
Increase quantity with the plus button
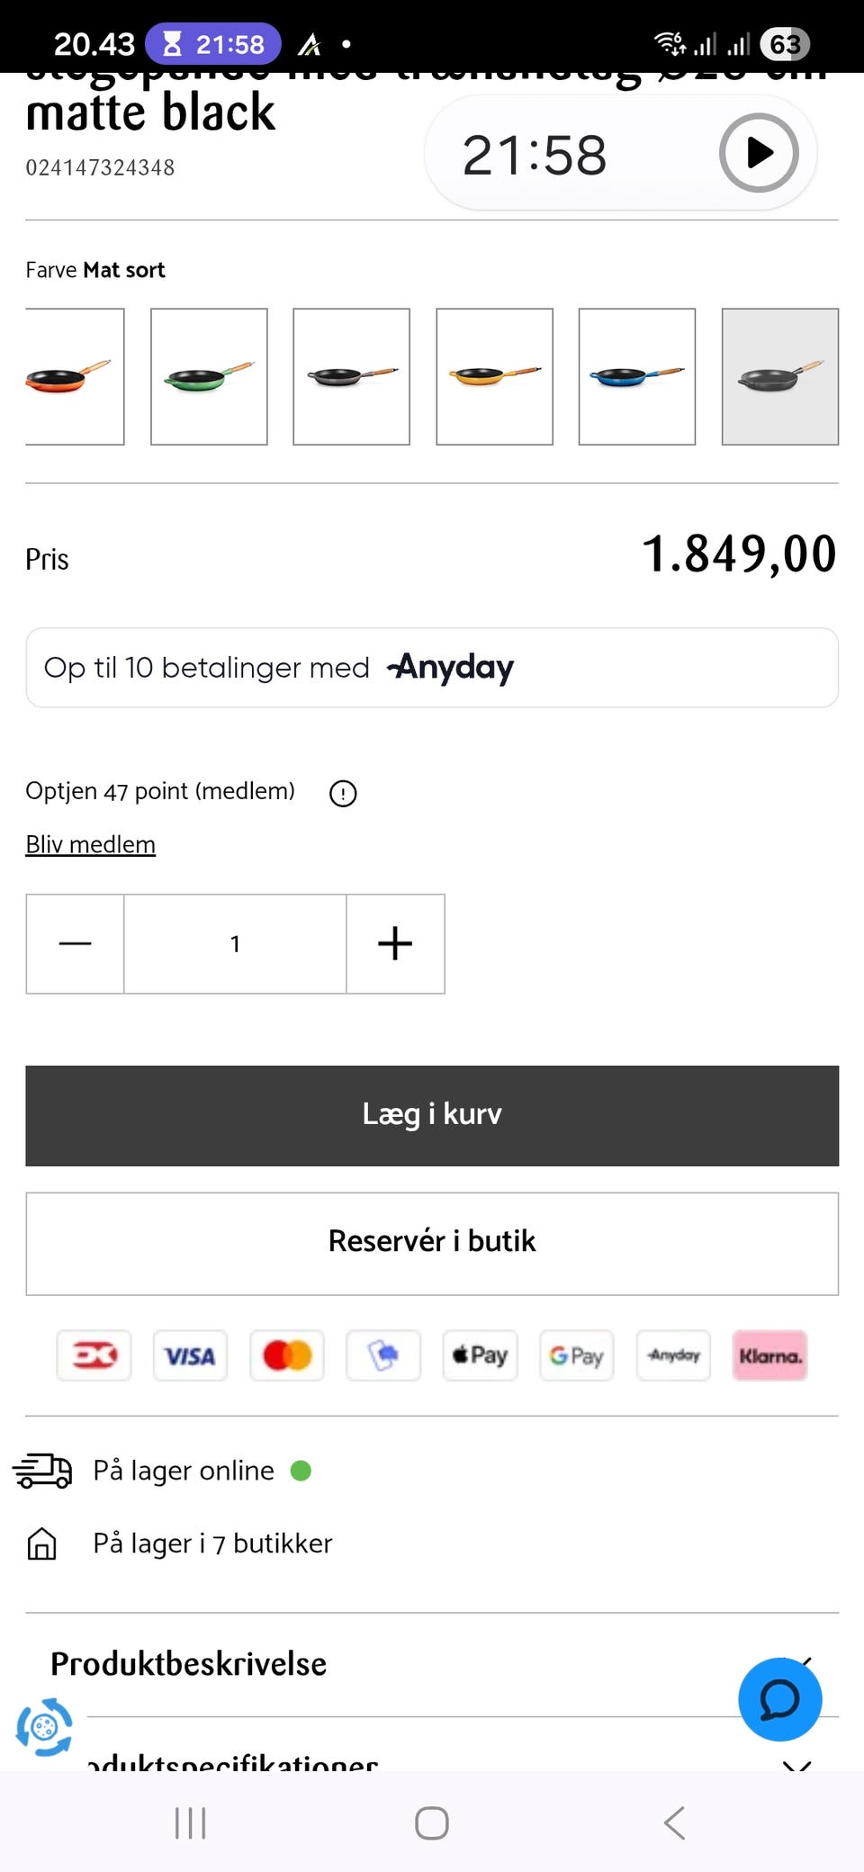[395, 944]
